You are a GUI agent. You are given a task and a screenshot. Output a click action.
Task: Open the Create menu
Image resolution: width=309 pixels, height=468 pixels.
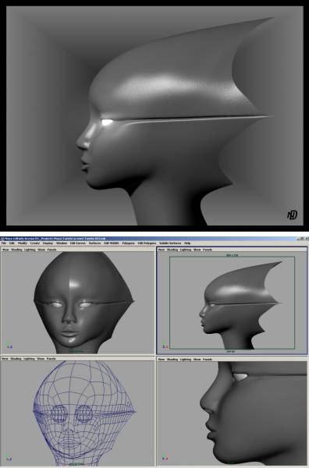point(35,243)
